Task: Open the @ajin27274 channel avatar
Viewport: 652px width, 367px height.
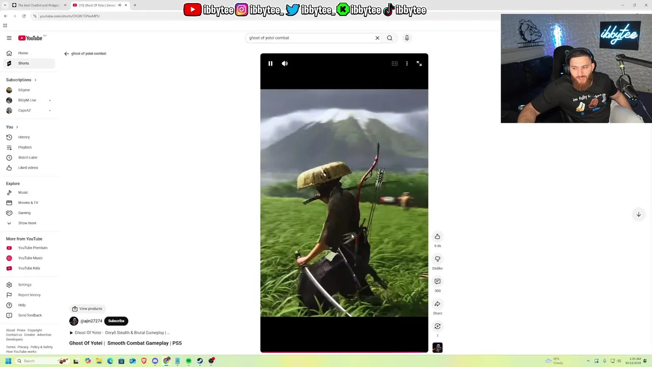Action: (74, 321)
